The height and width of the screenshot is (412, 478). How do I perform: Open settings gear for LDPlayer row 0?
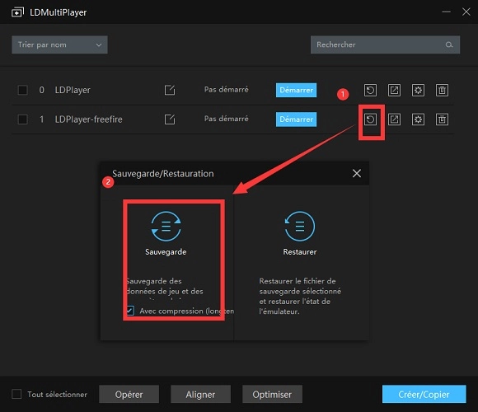point(418,90)
